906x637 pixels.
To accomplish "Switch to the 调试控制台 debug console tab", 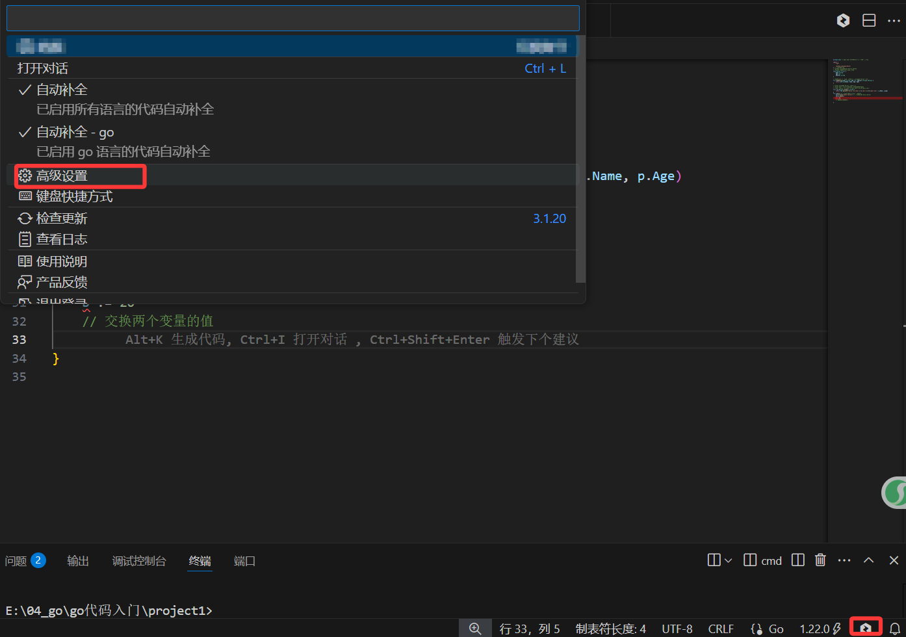I will 138,560.
